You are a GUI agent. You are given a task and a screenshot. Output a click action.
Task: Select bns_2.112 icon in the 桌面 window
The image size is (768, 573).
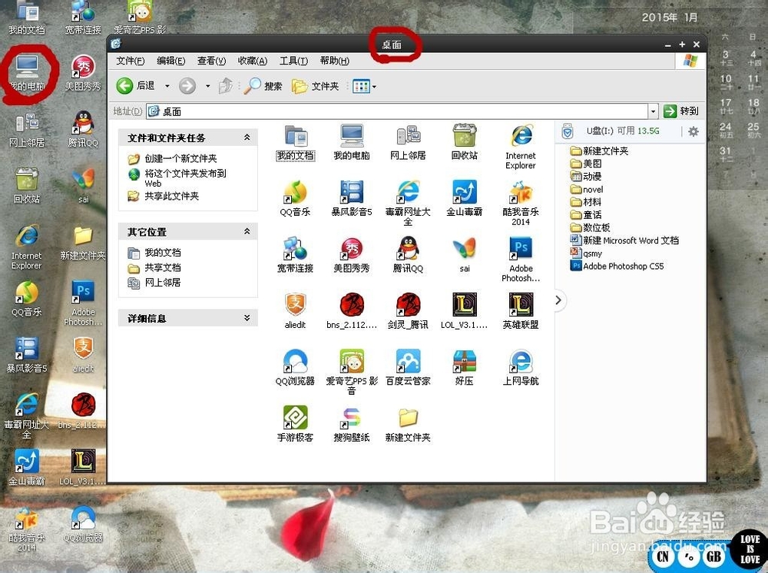pos(351,311)
